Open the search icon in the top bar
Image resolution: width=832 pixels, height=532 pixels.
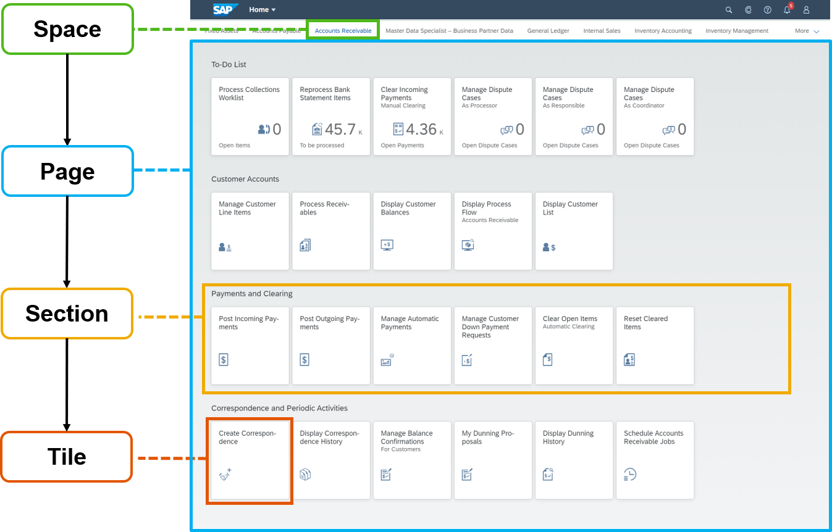[728, 10]
